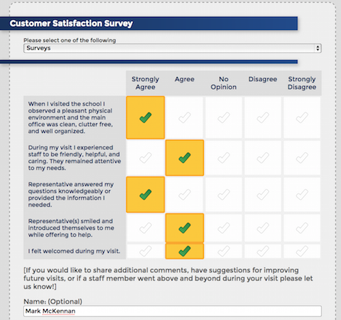Image resolution: width=341 pixels, height=320 pixels.
Task: Click the Name (Optional) text field
Action: tap(173, 311)
